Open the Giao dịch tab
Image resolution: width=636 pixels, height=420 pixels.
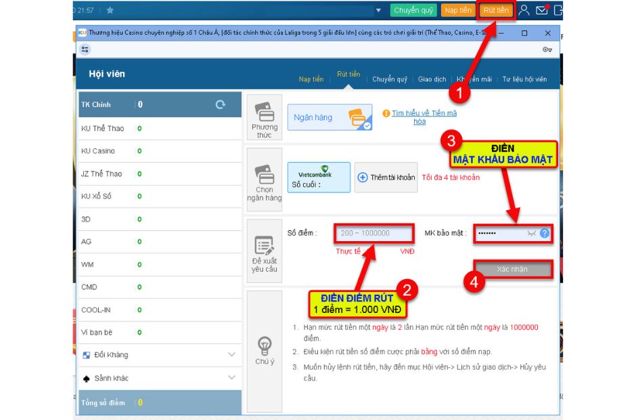coord(432,79)
